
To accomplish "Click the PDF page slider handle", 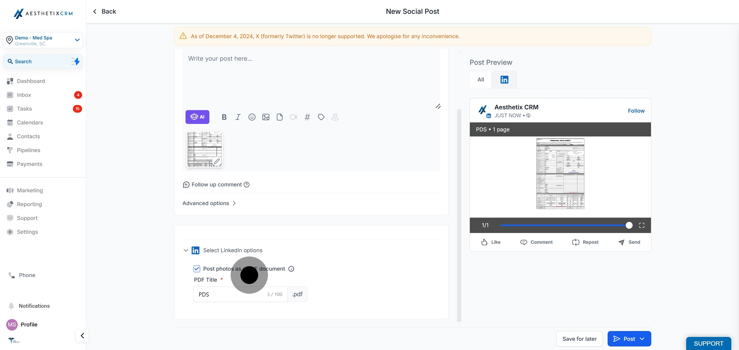I will pos(629,225).
